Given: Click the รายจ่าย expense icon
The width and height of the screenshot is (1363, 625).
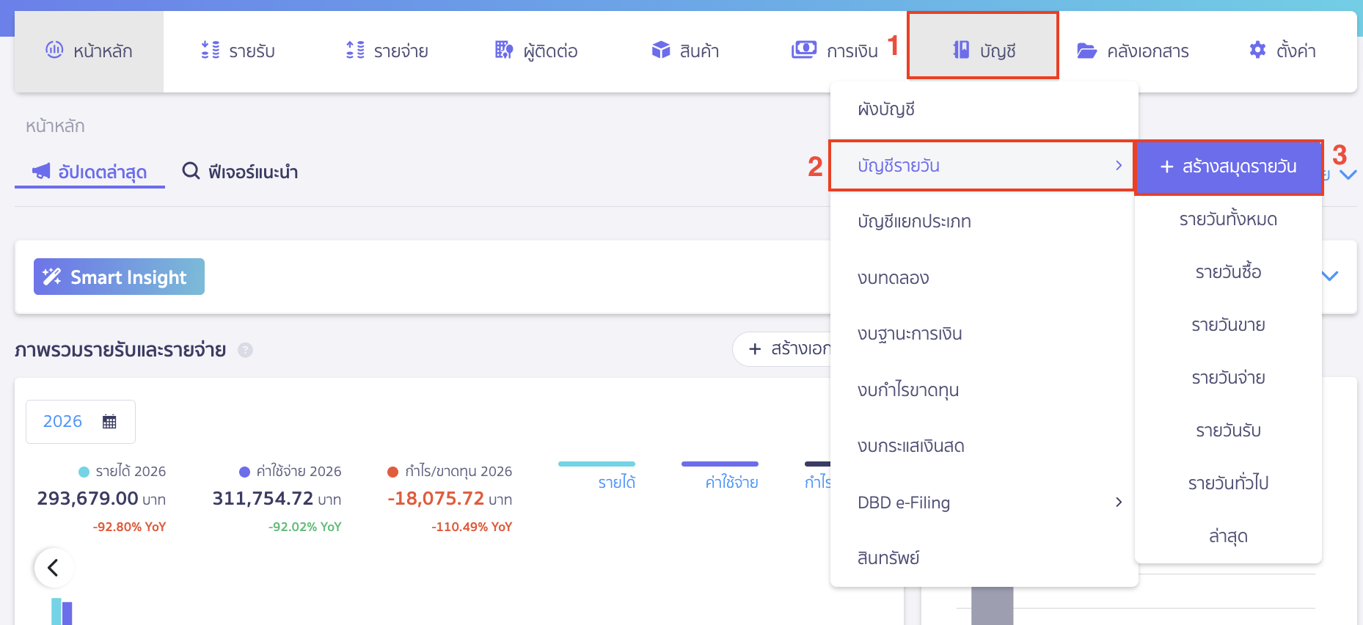Looking at the screenshot, I should (355, 50).
